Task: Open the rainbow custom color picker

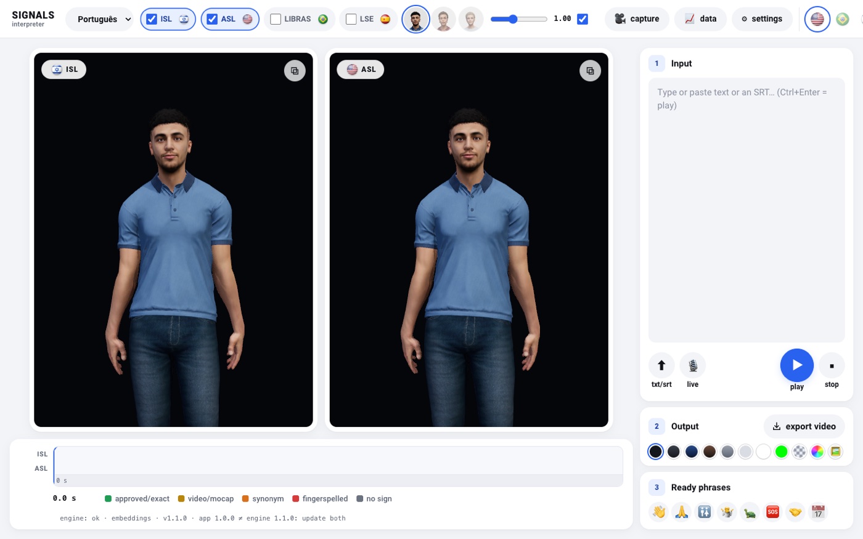Action: [x=817, y=452]
